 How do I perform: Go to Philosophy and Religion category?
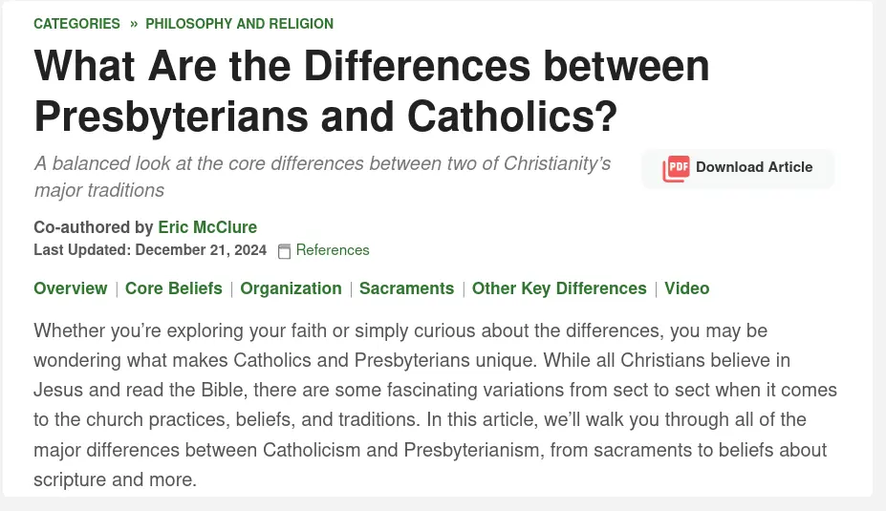coord(239,24)
